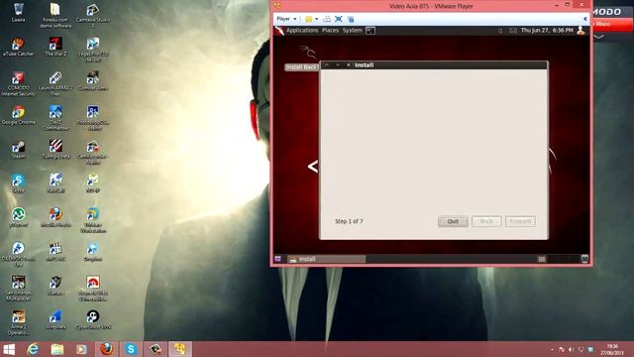Open Firefox from the taskbar
The image size is (634, 357).
click(107, 349)
